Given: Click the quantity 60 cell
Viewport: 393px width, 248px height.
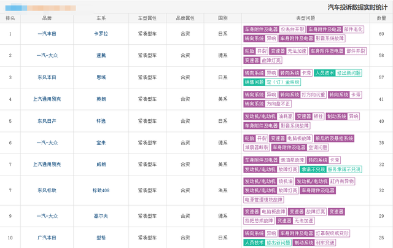Looking at the screenshot, I should 381,34.
